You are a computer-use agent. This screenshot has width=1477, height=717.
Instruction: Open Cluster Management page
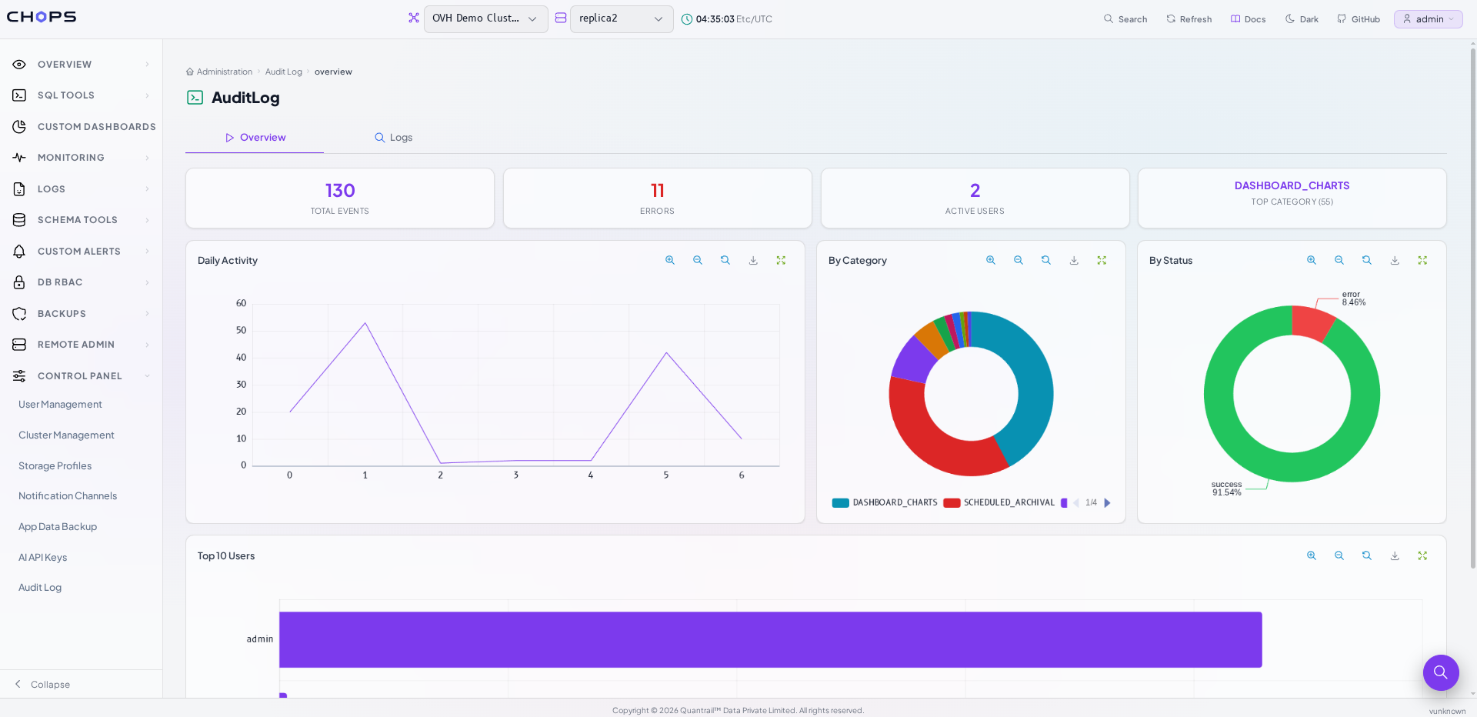(x=66, y=435)
